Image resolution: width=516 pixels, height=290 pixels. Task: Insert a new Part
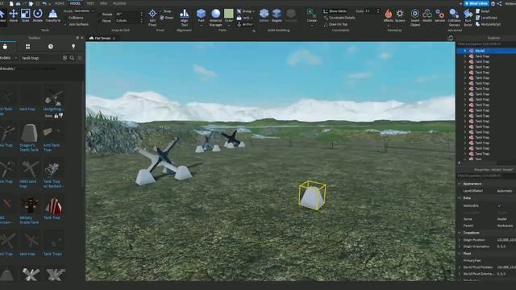point(201,15)
